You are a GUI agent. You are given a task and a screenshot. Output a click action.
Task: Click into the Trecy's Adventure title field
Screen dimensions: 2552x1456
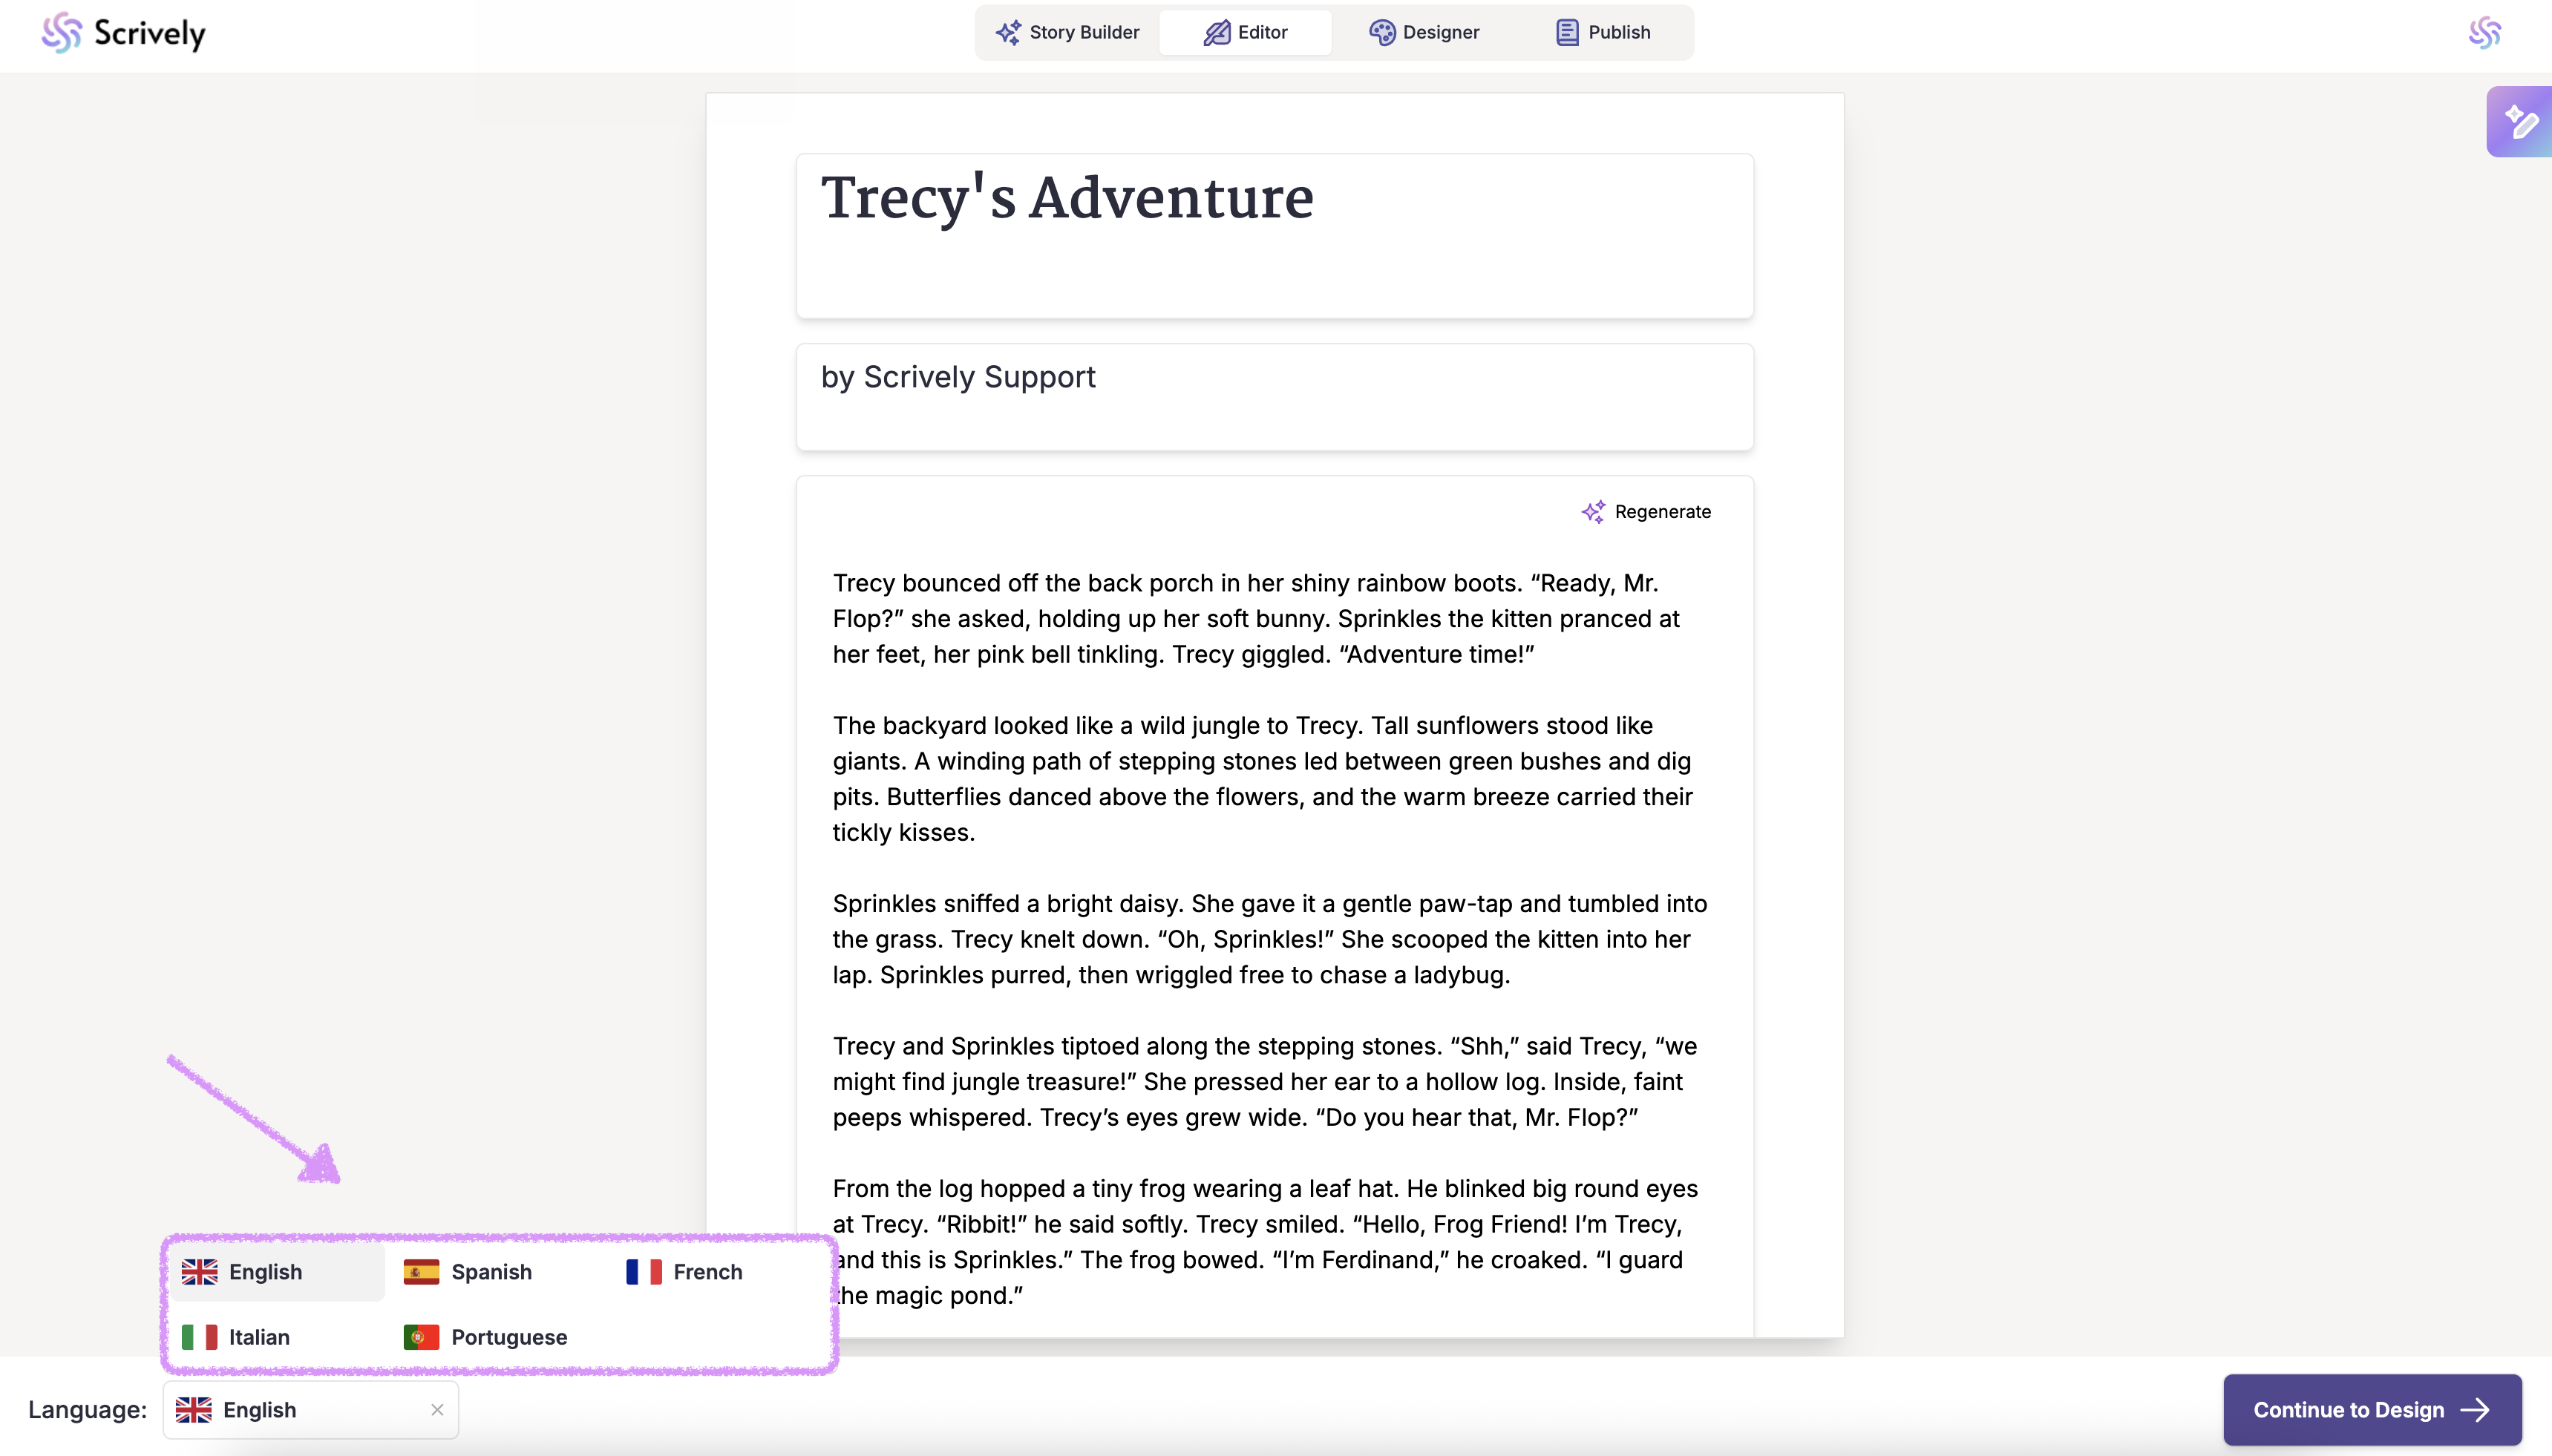1274,236
